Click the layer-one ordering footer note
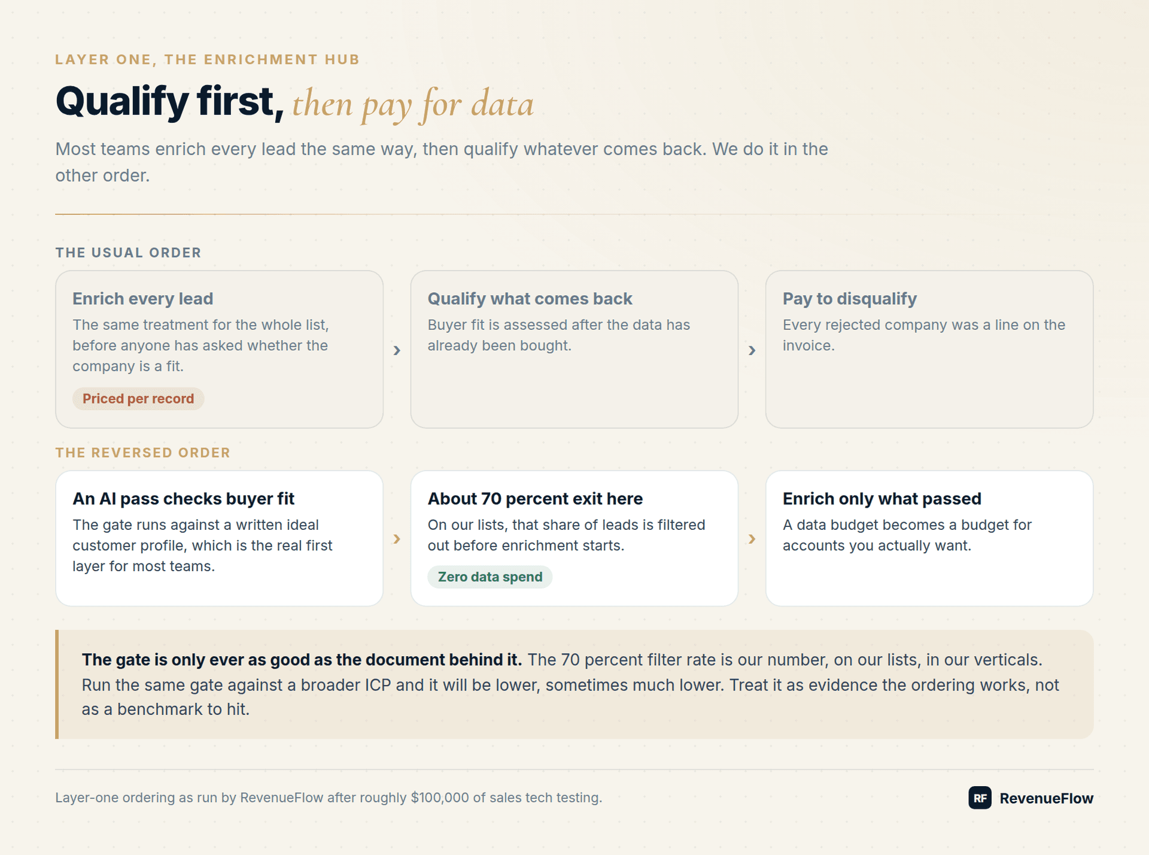Viewport: 1149px width, 855px height. click(x=329, y=798)
